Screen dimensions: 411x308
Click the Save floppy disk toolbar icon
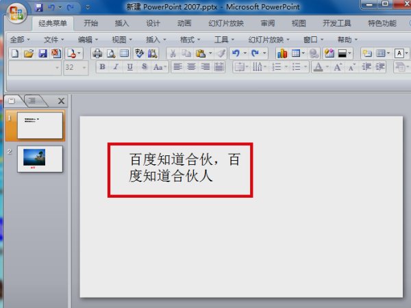42,53
